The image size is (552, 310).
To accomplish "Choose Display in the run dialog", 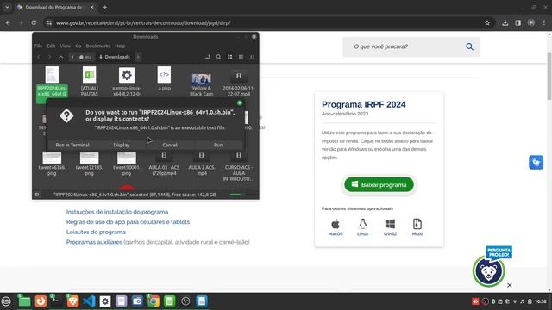I will [122, 145].
